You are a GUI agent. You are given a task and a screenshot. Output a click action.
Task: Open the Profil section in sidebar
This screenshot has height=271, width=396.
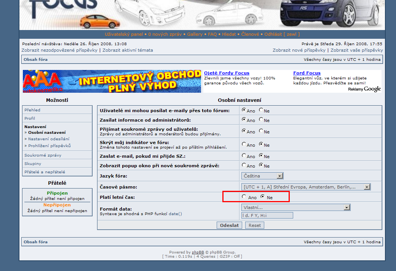tap(30, 118)
